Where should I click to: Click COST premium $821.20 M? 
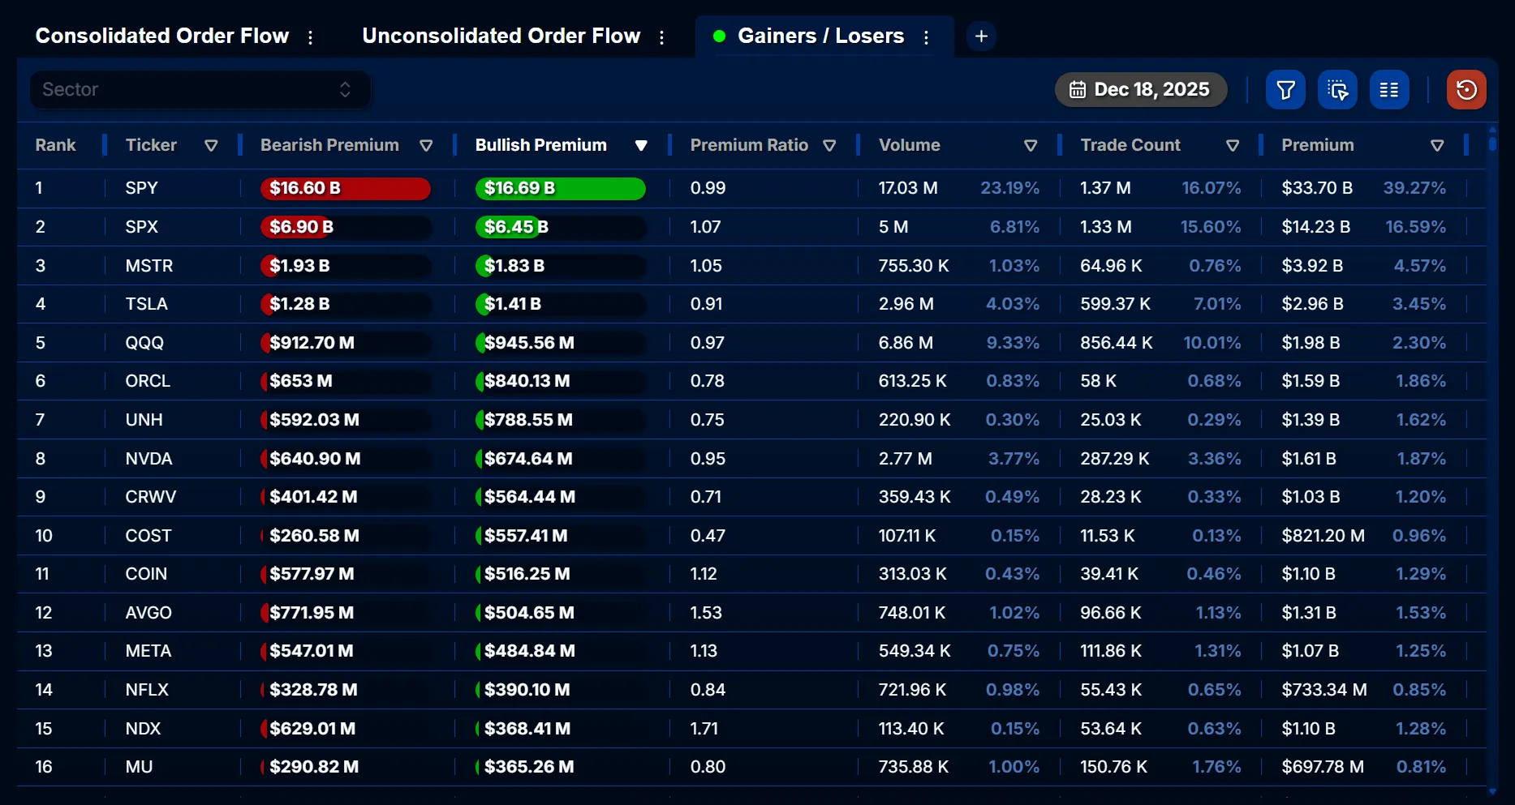[1323, 536]
